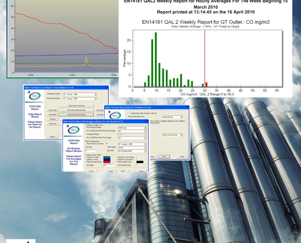Viewport: 301px width, 243px height.
Task: Enable Show Graph Border checkbox
Action: tap(137, 165)
